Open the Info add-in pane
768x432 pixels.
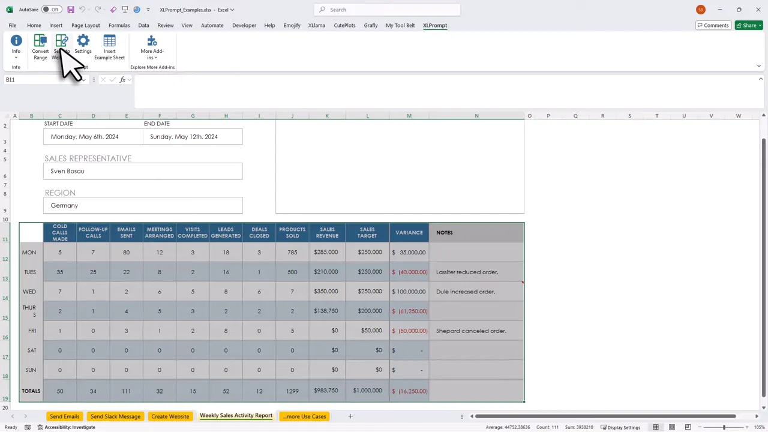click(16, 41)
